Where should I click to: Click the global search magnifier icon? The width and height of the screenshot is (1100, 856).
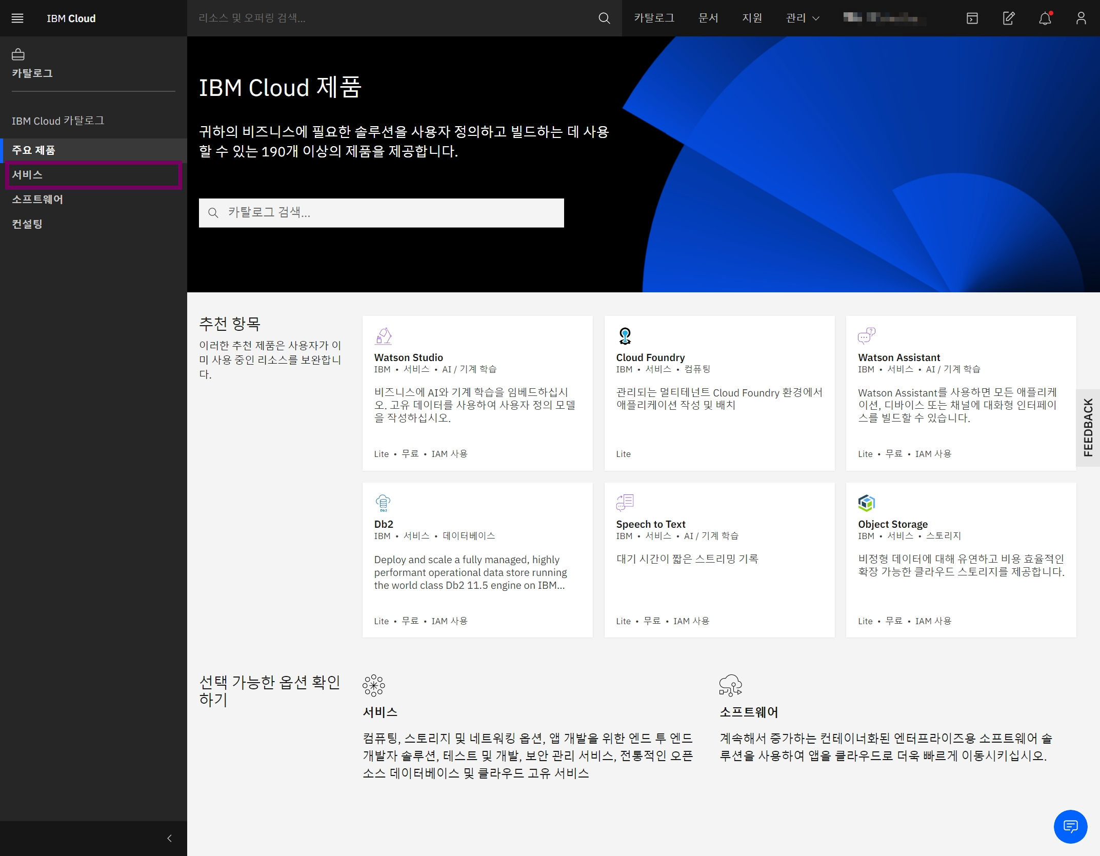(x=604, y=18)
